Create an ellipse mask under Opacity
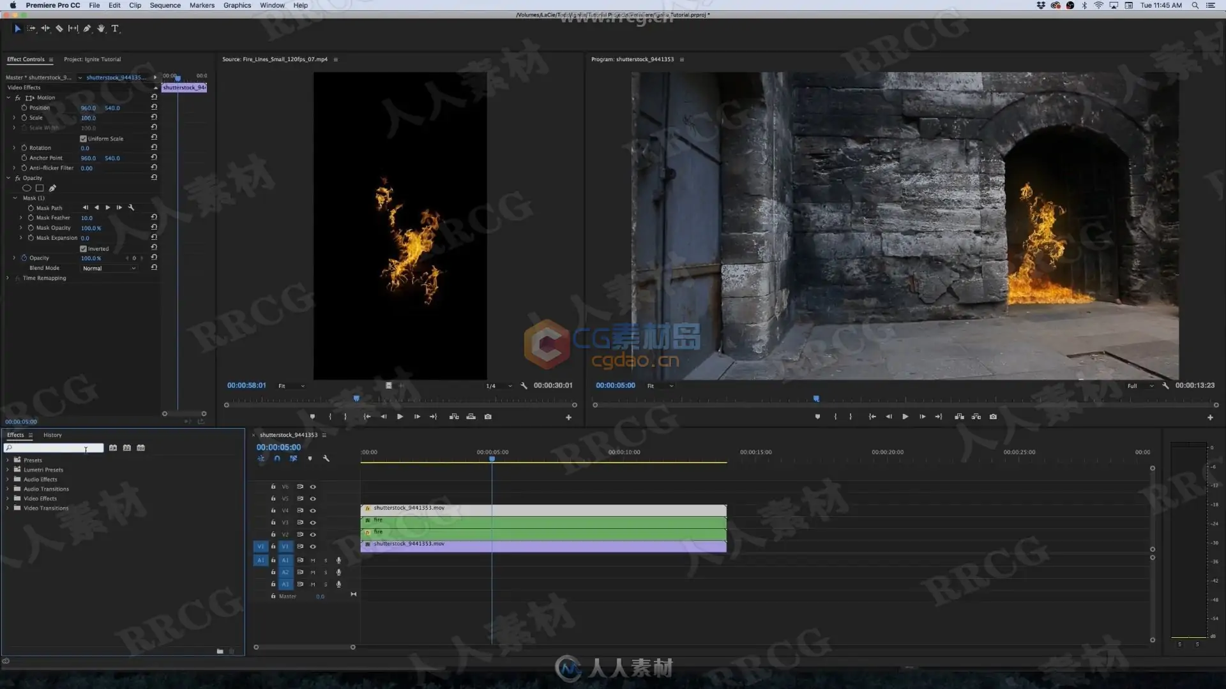1226x689 pixels. coord(27,188)
